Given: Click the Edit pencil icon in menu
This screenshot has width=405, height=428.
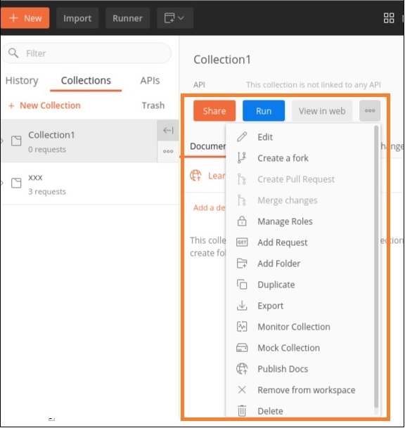Looking at the screenshot, I should tap(242, 137).
